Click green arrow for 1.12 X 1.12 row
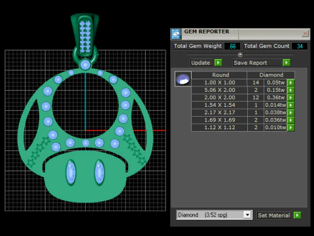 [x=290, y=127]
